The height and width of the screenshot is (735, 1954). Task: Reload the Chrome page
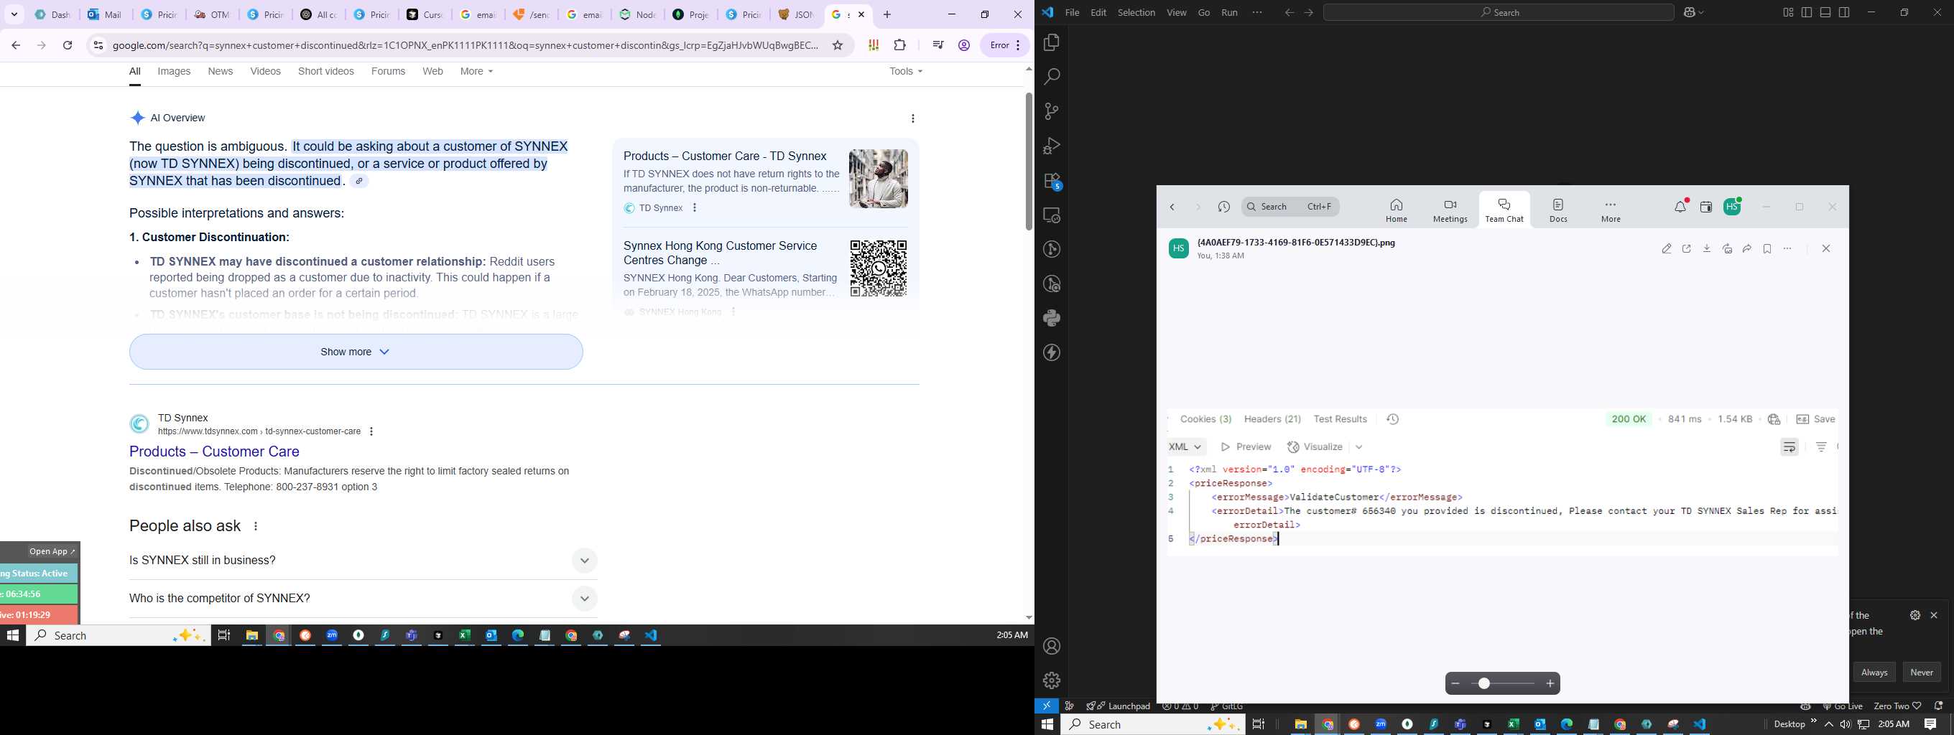click(68, 45)
